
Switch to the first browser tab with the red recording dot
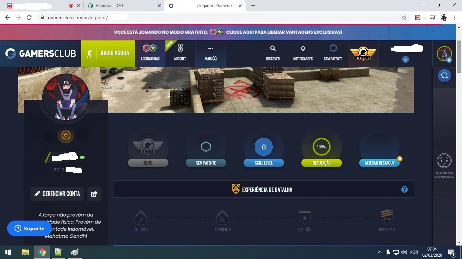pos(42,6)
